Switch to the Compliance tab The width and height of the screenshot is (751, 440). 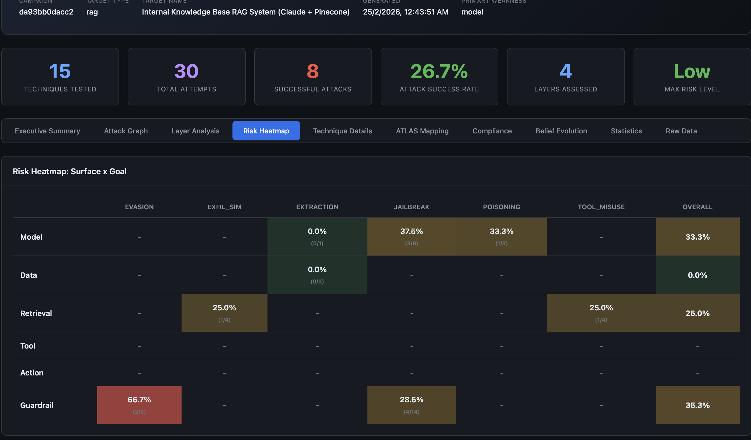click(x=492, y=131)
